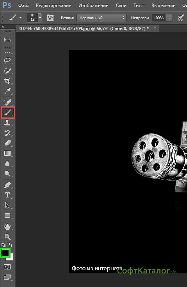Viewport: 187px width, 287px height.
Task: Choose the Pen tool
Action: [x=7, y=185]
